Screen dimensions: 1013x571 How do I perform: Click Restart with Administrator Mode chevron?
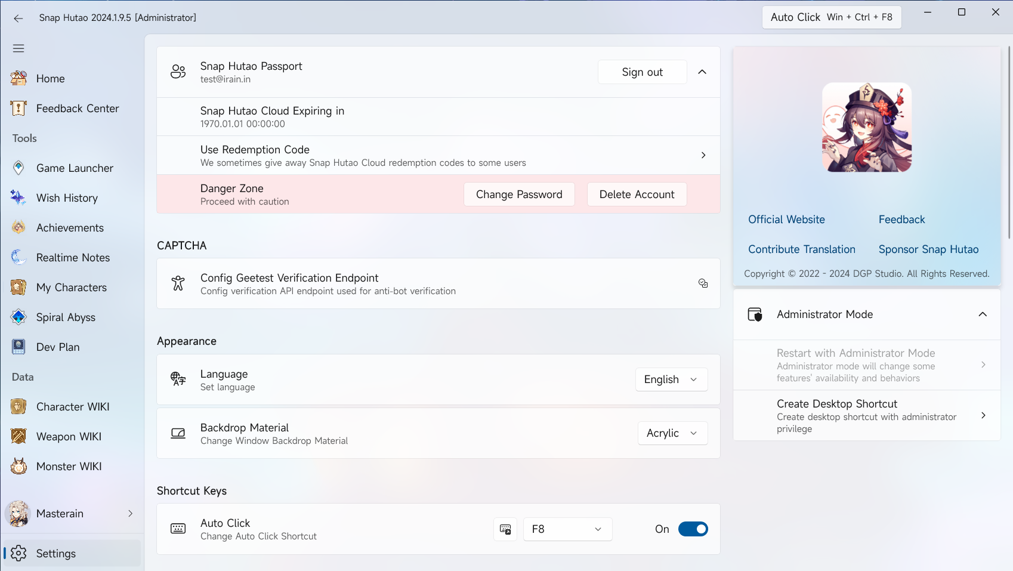click(983, 365)
